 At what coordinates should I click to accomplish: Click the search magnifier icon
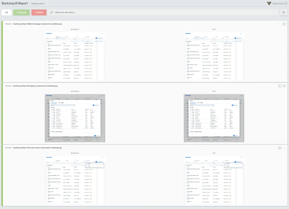[51, 12]
